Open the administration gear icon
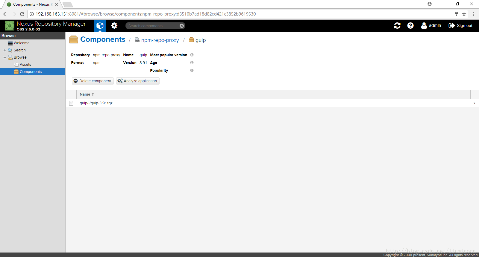Image resolution: width=479 pixels, height=257 pixels. [x=114, y=26]
